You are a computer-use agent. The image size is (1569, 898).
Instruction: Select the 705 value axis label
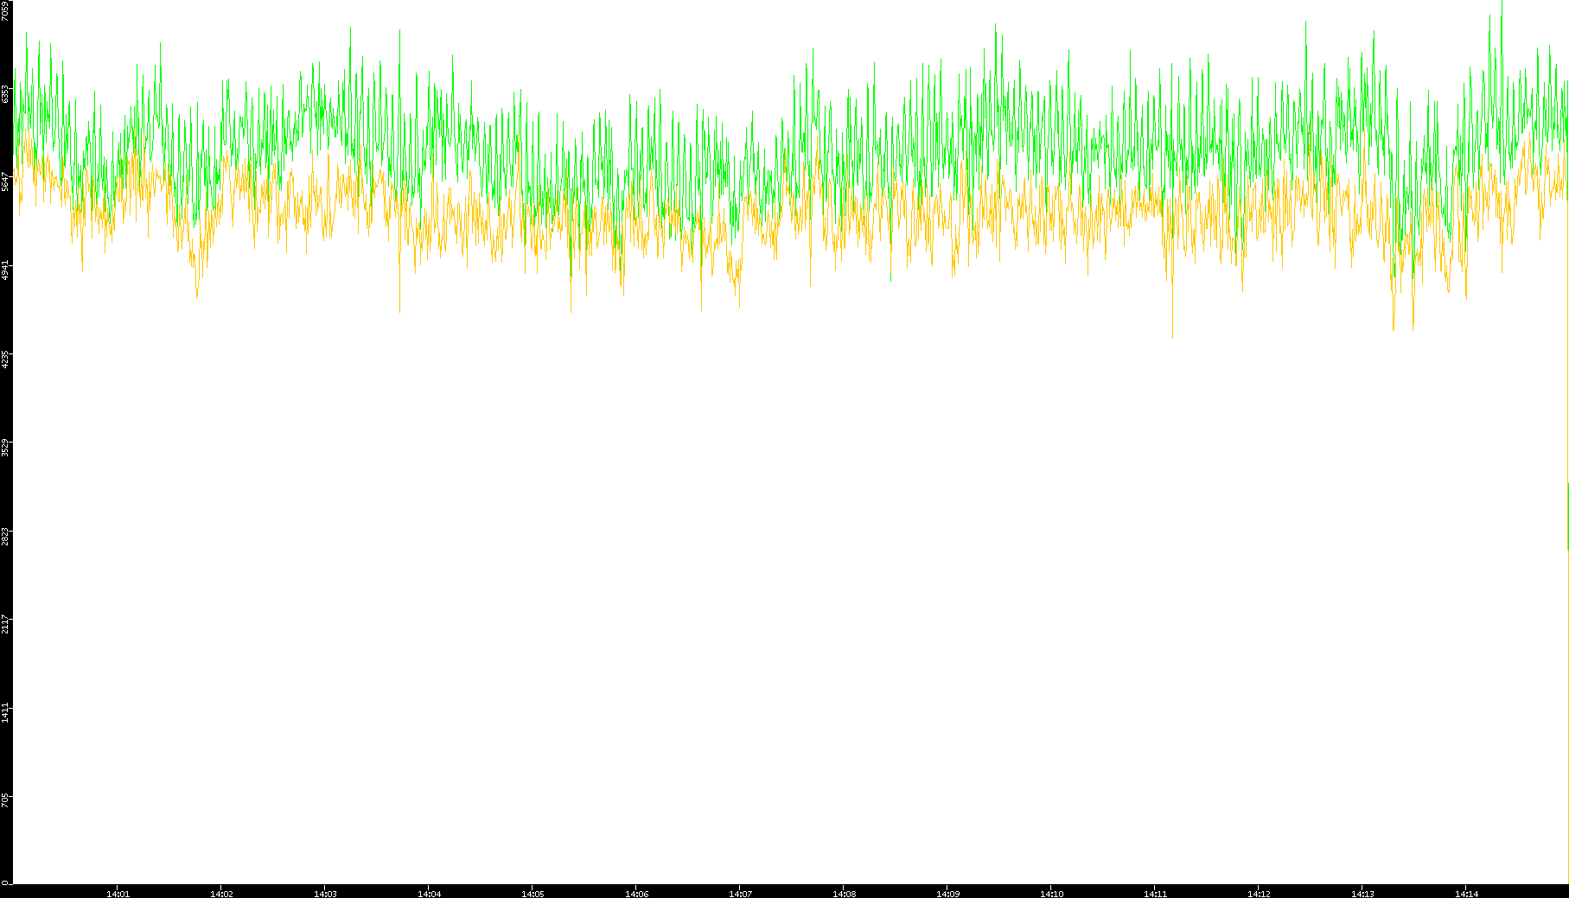tap(5, 799)
